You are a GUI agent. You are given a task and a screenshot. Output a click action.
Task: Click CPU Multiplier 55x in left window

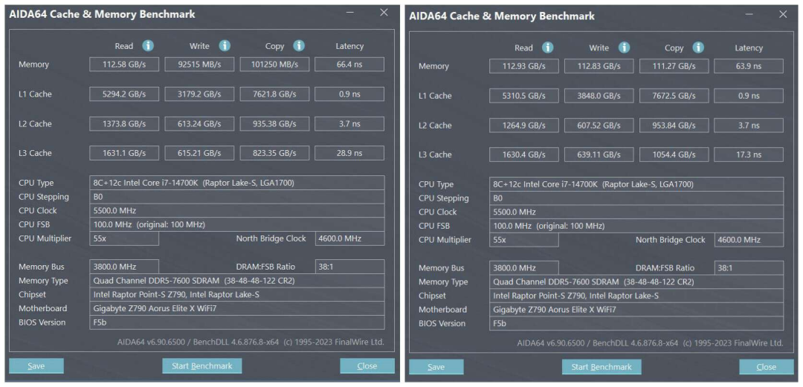tap(124, 238)
